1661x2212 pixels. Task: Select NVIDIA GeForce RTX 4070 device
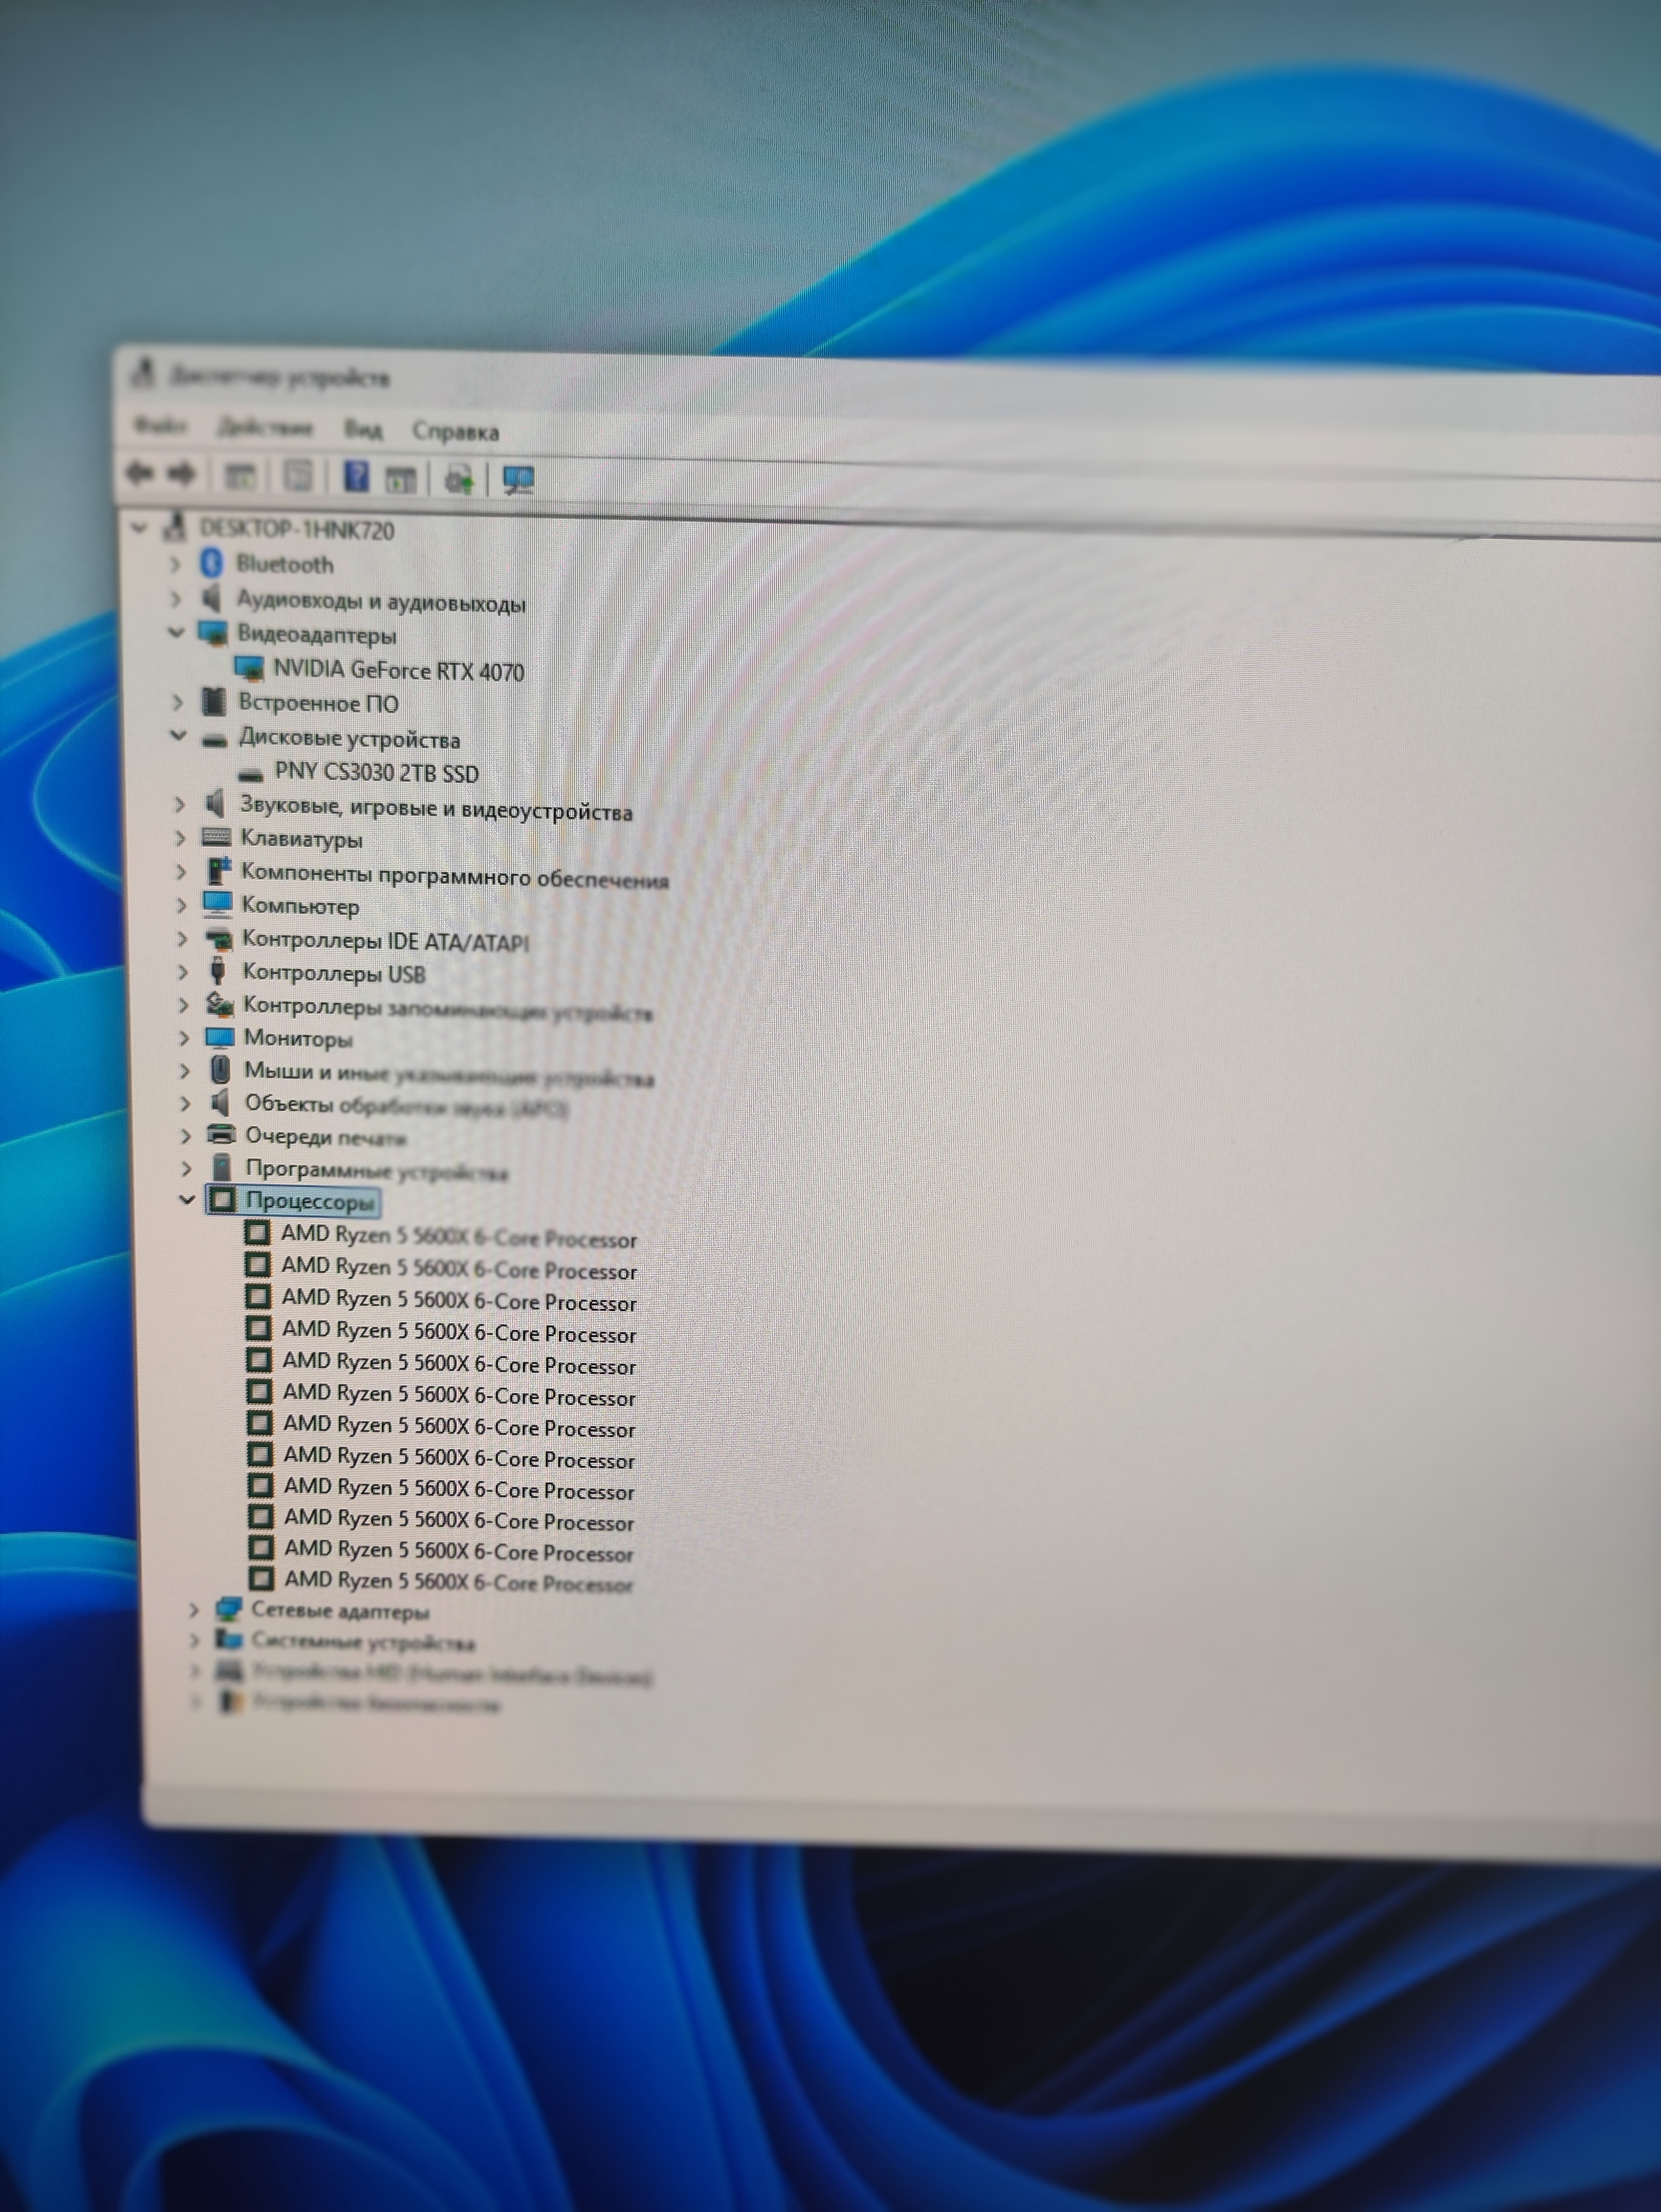(398, 670)
